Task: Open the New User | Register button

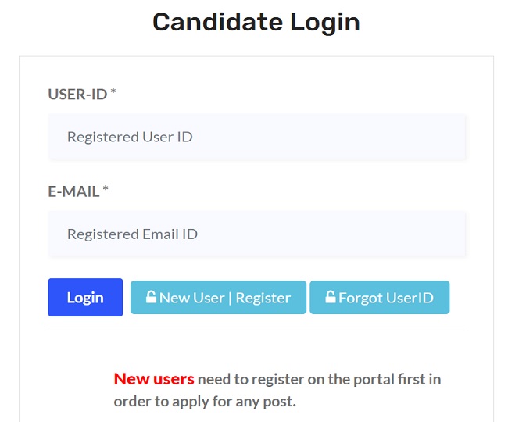Action: click(x=218, y=297)
